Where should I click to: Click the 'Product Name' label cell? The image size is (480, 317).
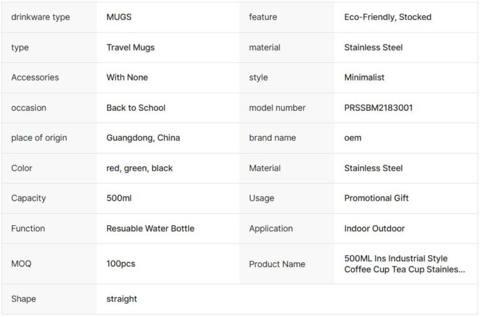point(277,264)
